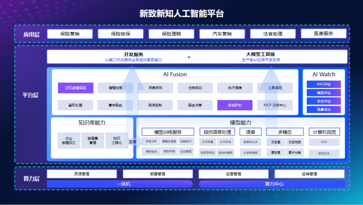Click the 资源管理 box in 算力层
The height and width of the screenshot is (205, 363).
82,174
